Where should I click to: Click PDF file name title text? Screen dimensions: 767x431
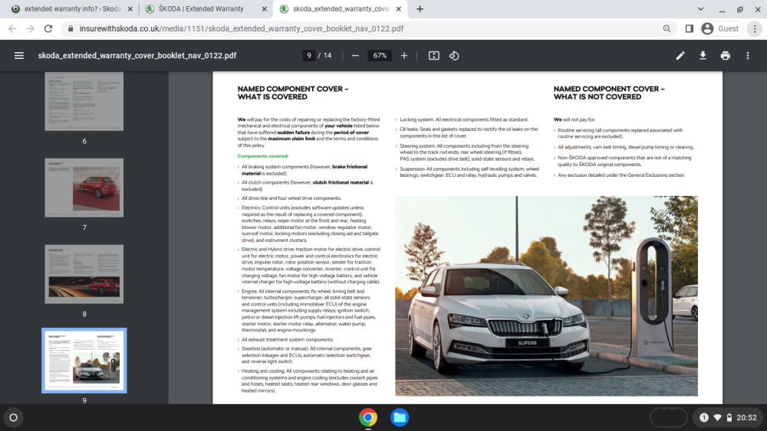[137, 56]
